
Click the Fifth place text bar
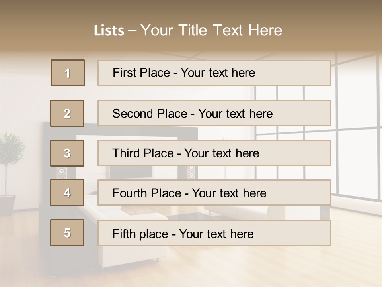(x=214, y=233)
